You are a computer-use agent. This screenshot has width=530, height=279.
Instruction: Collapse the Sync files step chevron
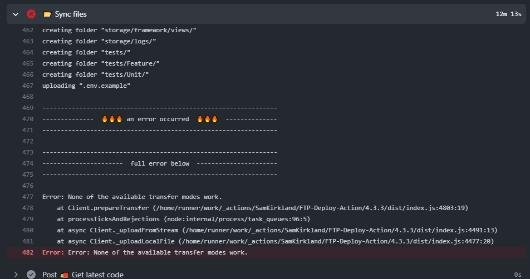click(16, 14)
